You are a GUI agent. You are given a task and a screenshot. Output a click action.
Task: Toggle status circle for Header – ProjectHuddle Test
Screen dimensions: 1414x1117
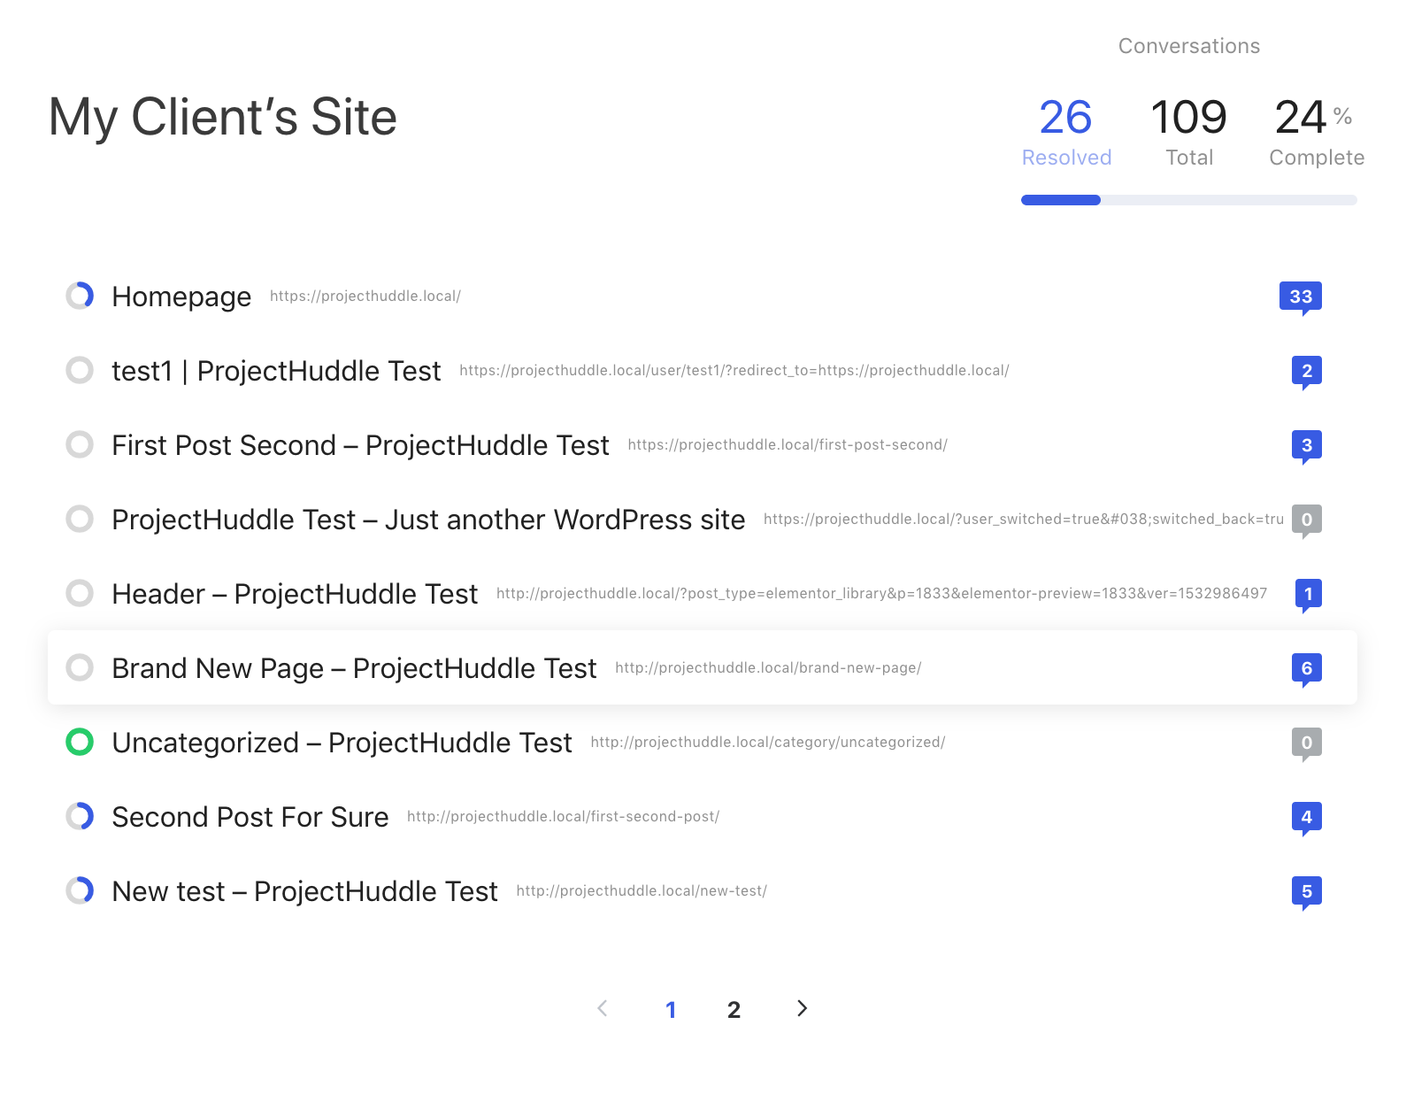[80, 593]
